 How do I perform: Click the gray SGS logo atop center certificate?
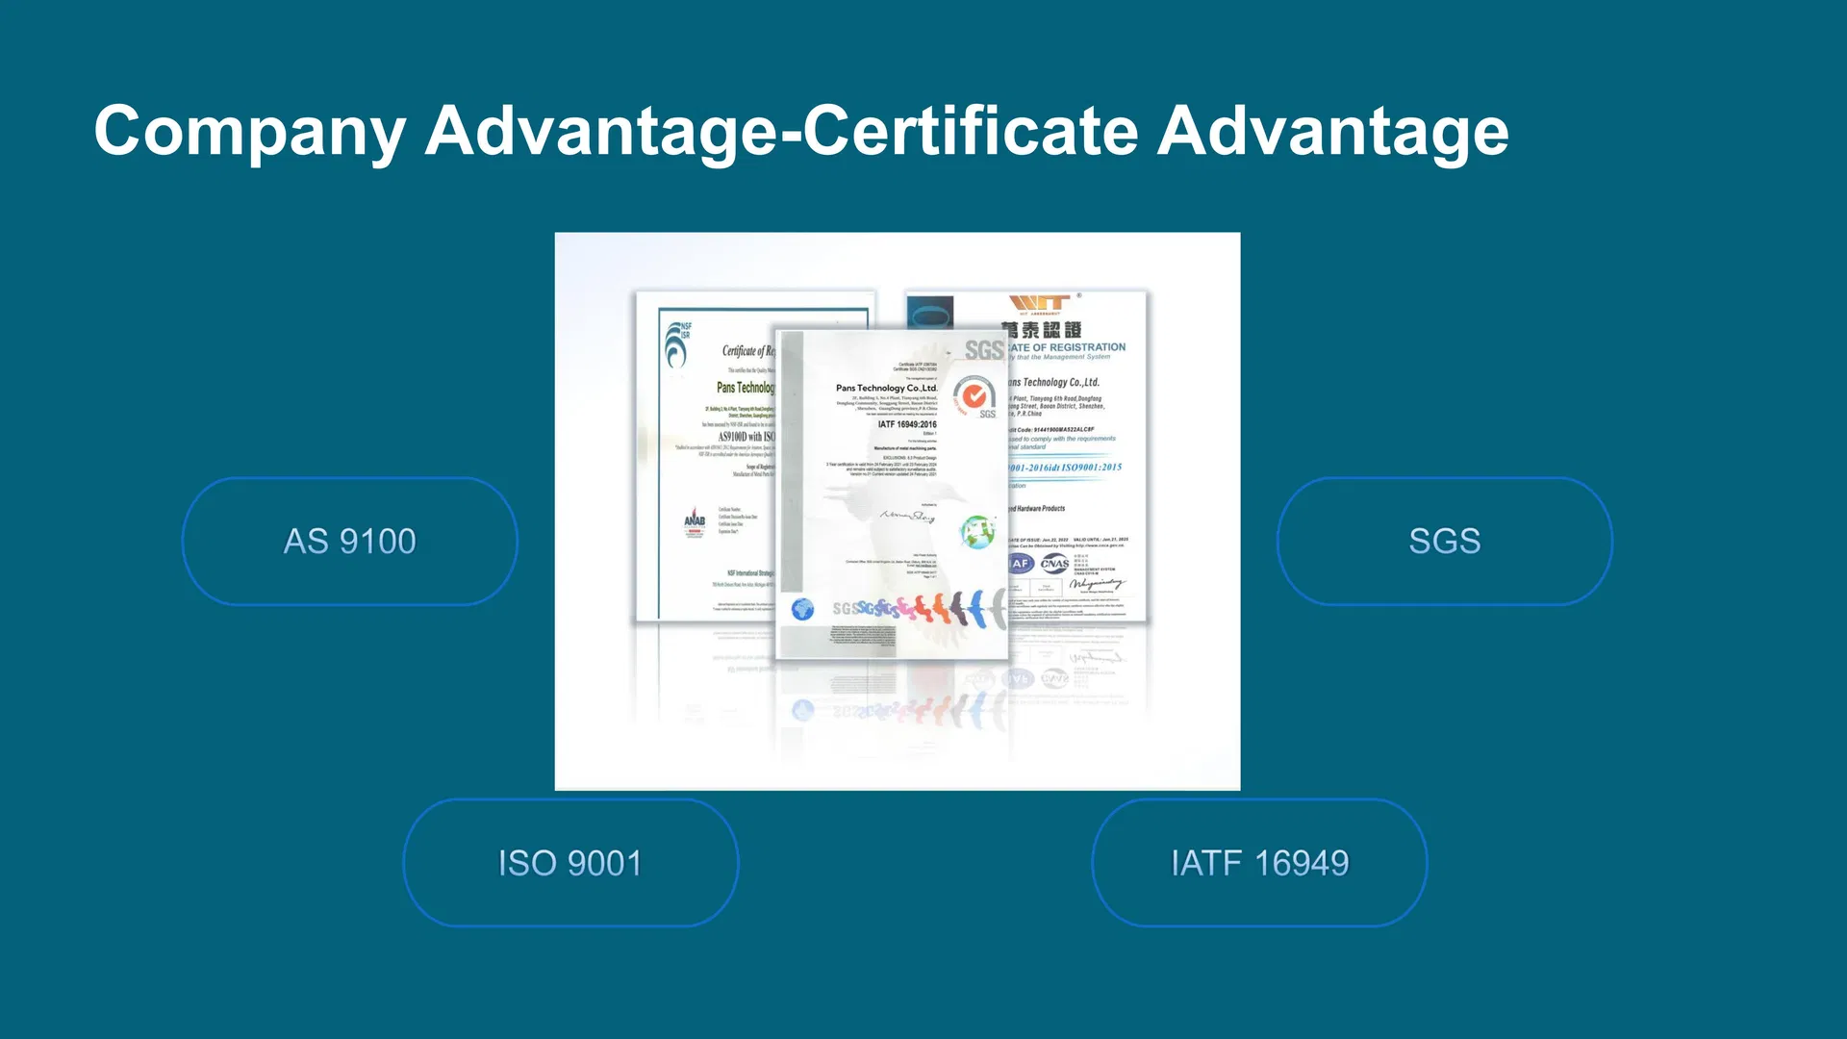(x=983, y=350)
